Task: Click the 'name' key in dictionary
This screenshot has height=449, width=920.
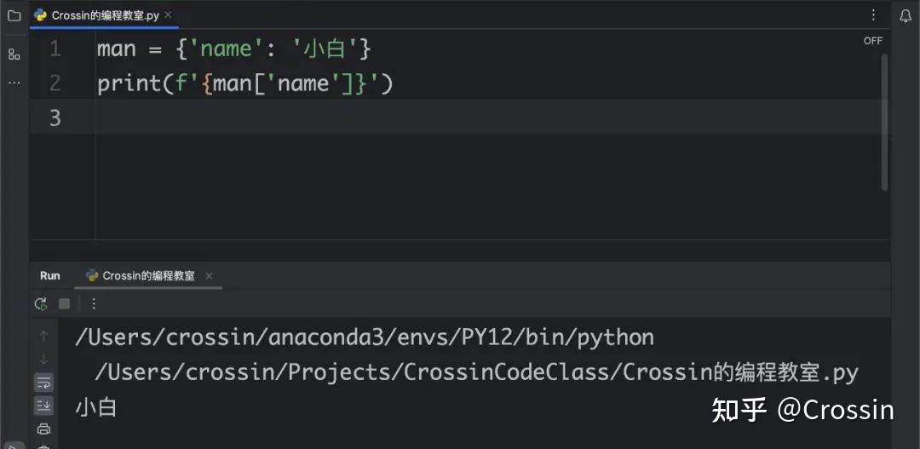Action: pos(226,49)
